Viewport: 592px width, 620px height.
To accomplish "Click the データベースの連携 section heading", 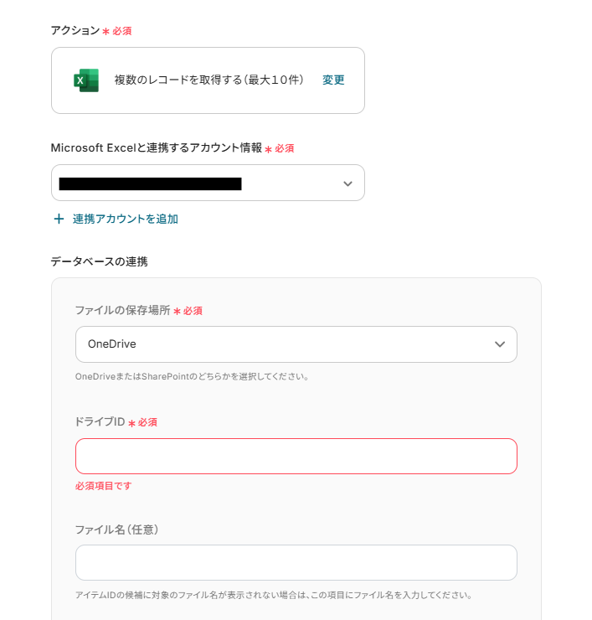I will pyautogui.click(x=99, y=261).
